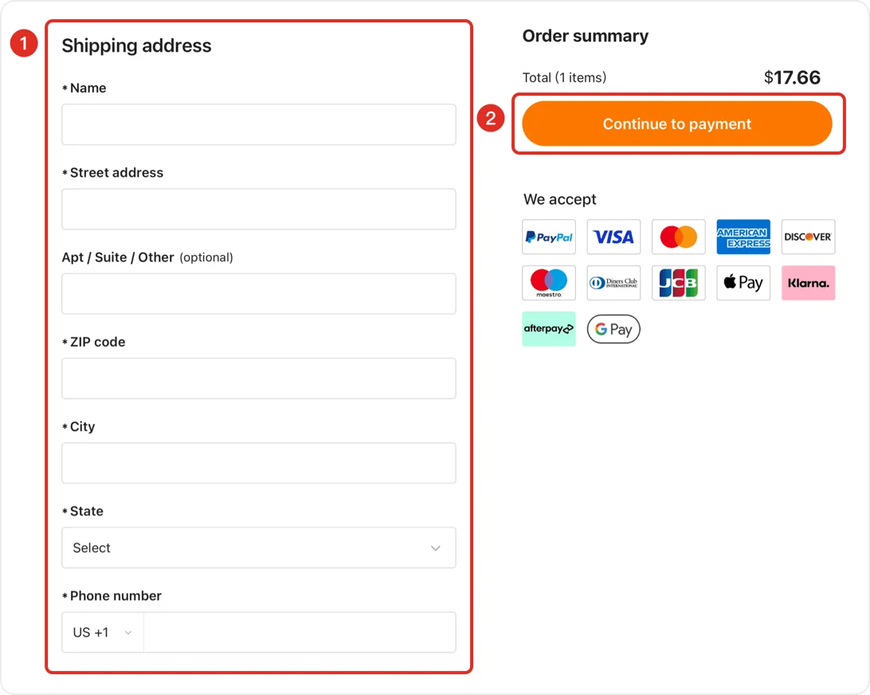Image resolution: width=870 pixels, height=695 pixels.
Task: Choose the American Express icon
Action: pyautogui.click(x=743, y=237)
